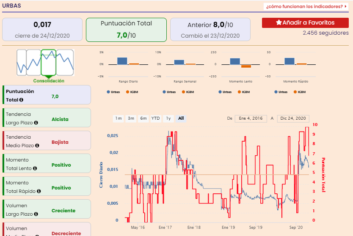Viewport: 353px width, 236px height.
Task: Open the start date picker Ene 4, 2016
Action: 251,118
